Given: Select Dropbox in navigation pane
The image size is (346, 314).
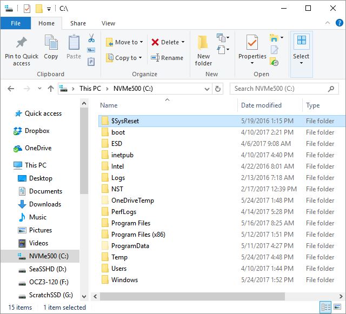Looking at the screenshot, I should (31, 131).
